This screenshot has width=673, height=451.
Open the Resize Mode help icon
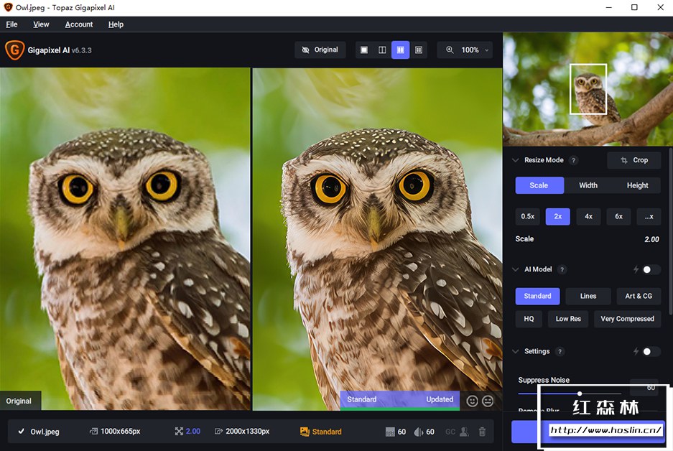pos(574,160)
